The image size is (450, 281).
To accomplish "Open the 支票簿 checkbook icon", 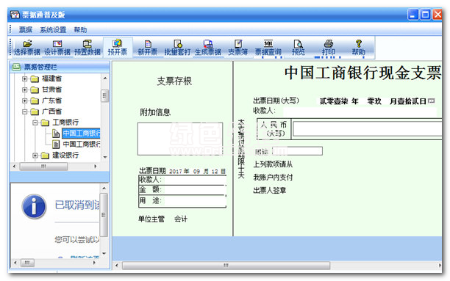I will click(x=238, y=48).
